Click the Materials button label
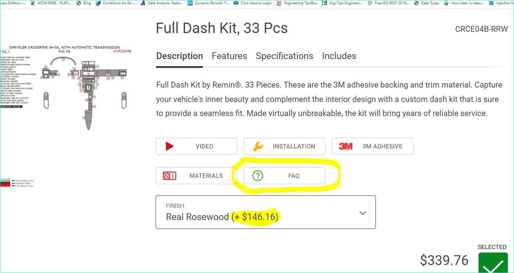The height and width of the screenshot is (273, 514). click(206, 176)
